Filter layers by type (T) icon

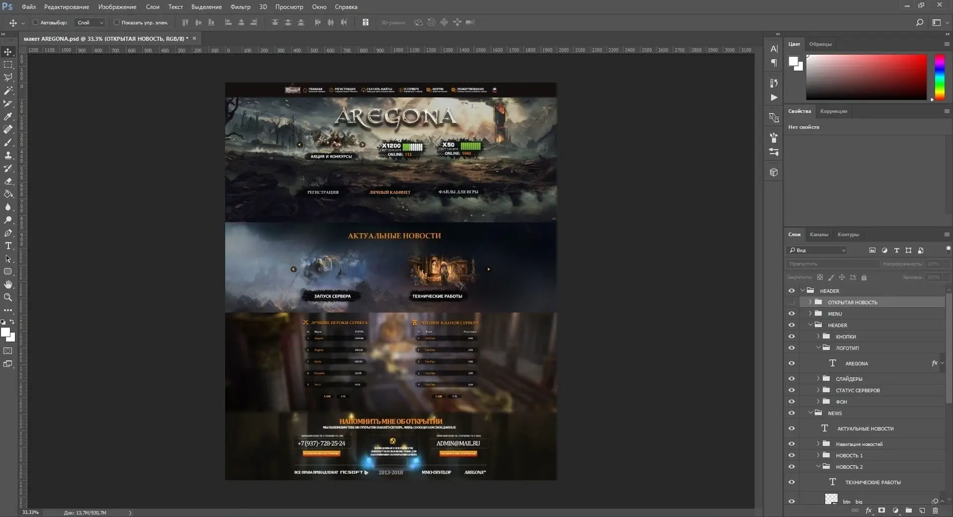click(896, 250)
